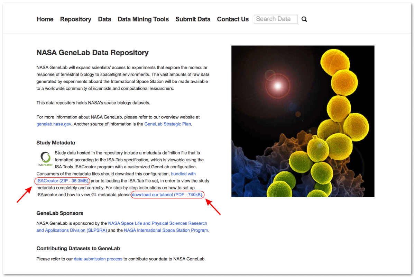Open the NASA International Space Station Program link
The height and width of the screenshot is (277, 415).
(166, 230)
